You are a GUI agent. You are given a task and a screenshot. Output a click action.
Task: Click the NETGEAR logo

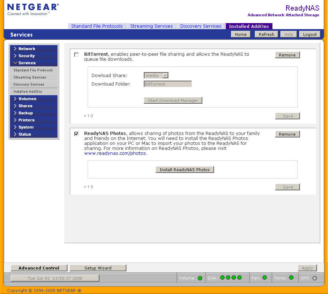[33, 10]
